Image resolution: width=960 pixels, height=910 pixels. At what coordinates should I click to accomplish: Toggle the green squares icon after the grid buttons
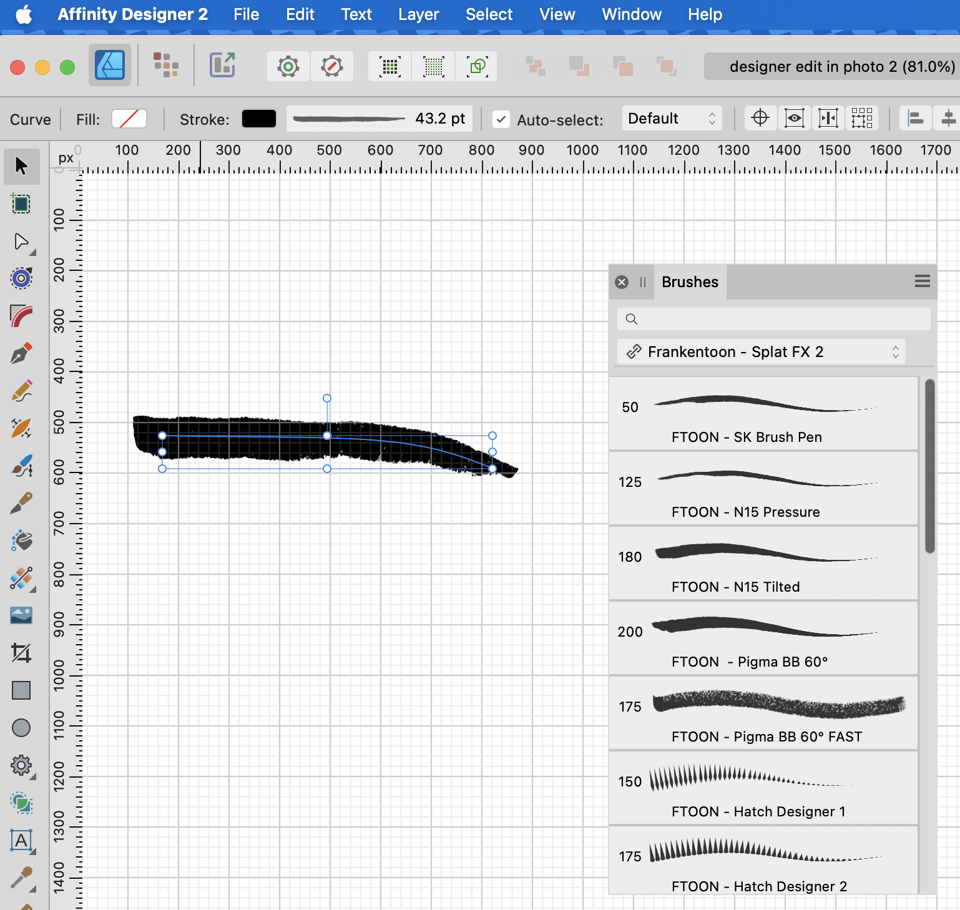tap(477, 66)
